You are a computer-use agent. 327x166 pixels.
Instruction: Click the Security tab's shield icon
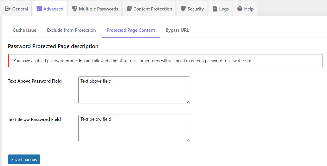pyautogui.click(x=183, y=9)
